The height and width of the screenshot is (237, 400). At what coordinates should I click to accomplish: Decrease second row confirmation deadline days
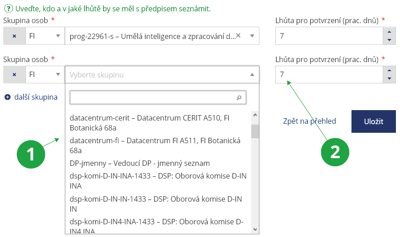point(389,79)
